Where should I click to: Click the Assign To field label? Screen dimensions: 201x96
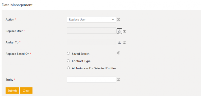point(12,42)
